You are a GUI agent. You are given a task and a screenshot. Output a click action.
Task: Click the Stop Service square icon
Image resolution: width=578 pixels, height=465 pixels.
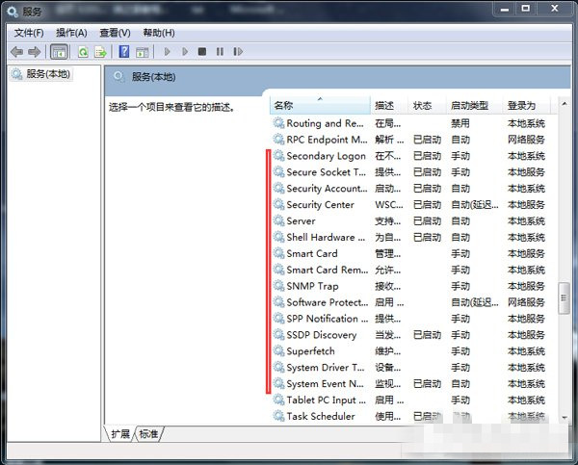(202, 52)
